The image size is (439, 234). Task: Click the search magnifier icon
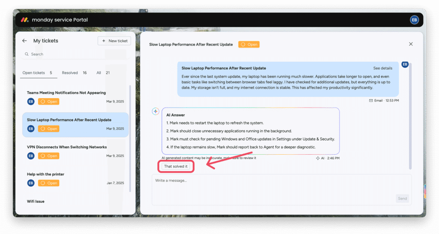click(27, 54)
